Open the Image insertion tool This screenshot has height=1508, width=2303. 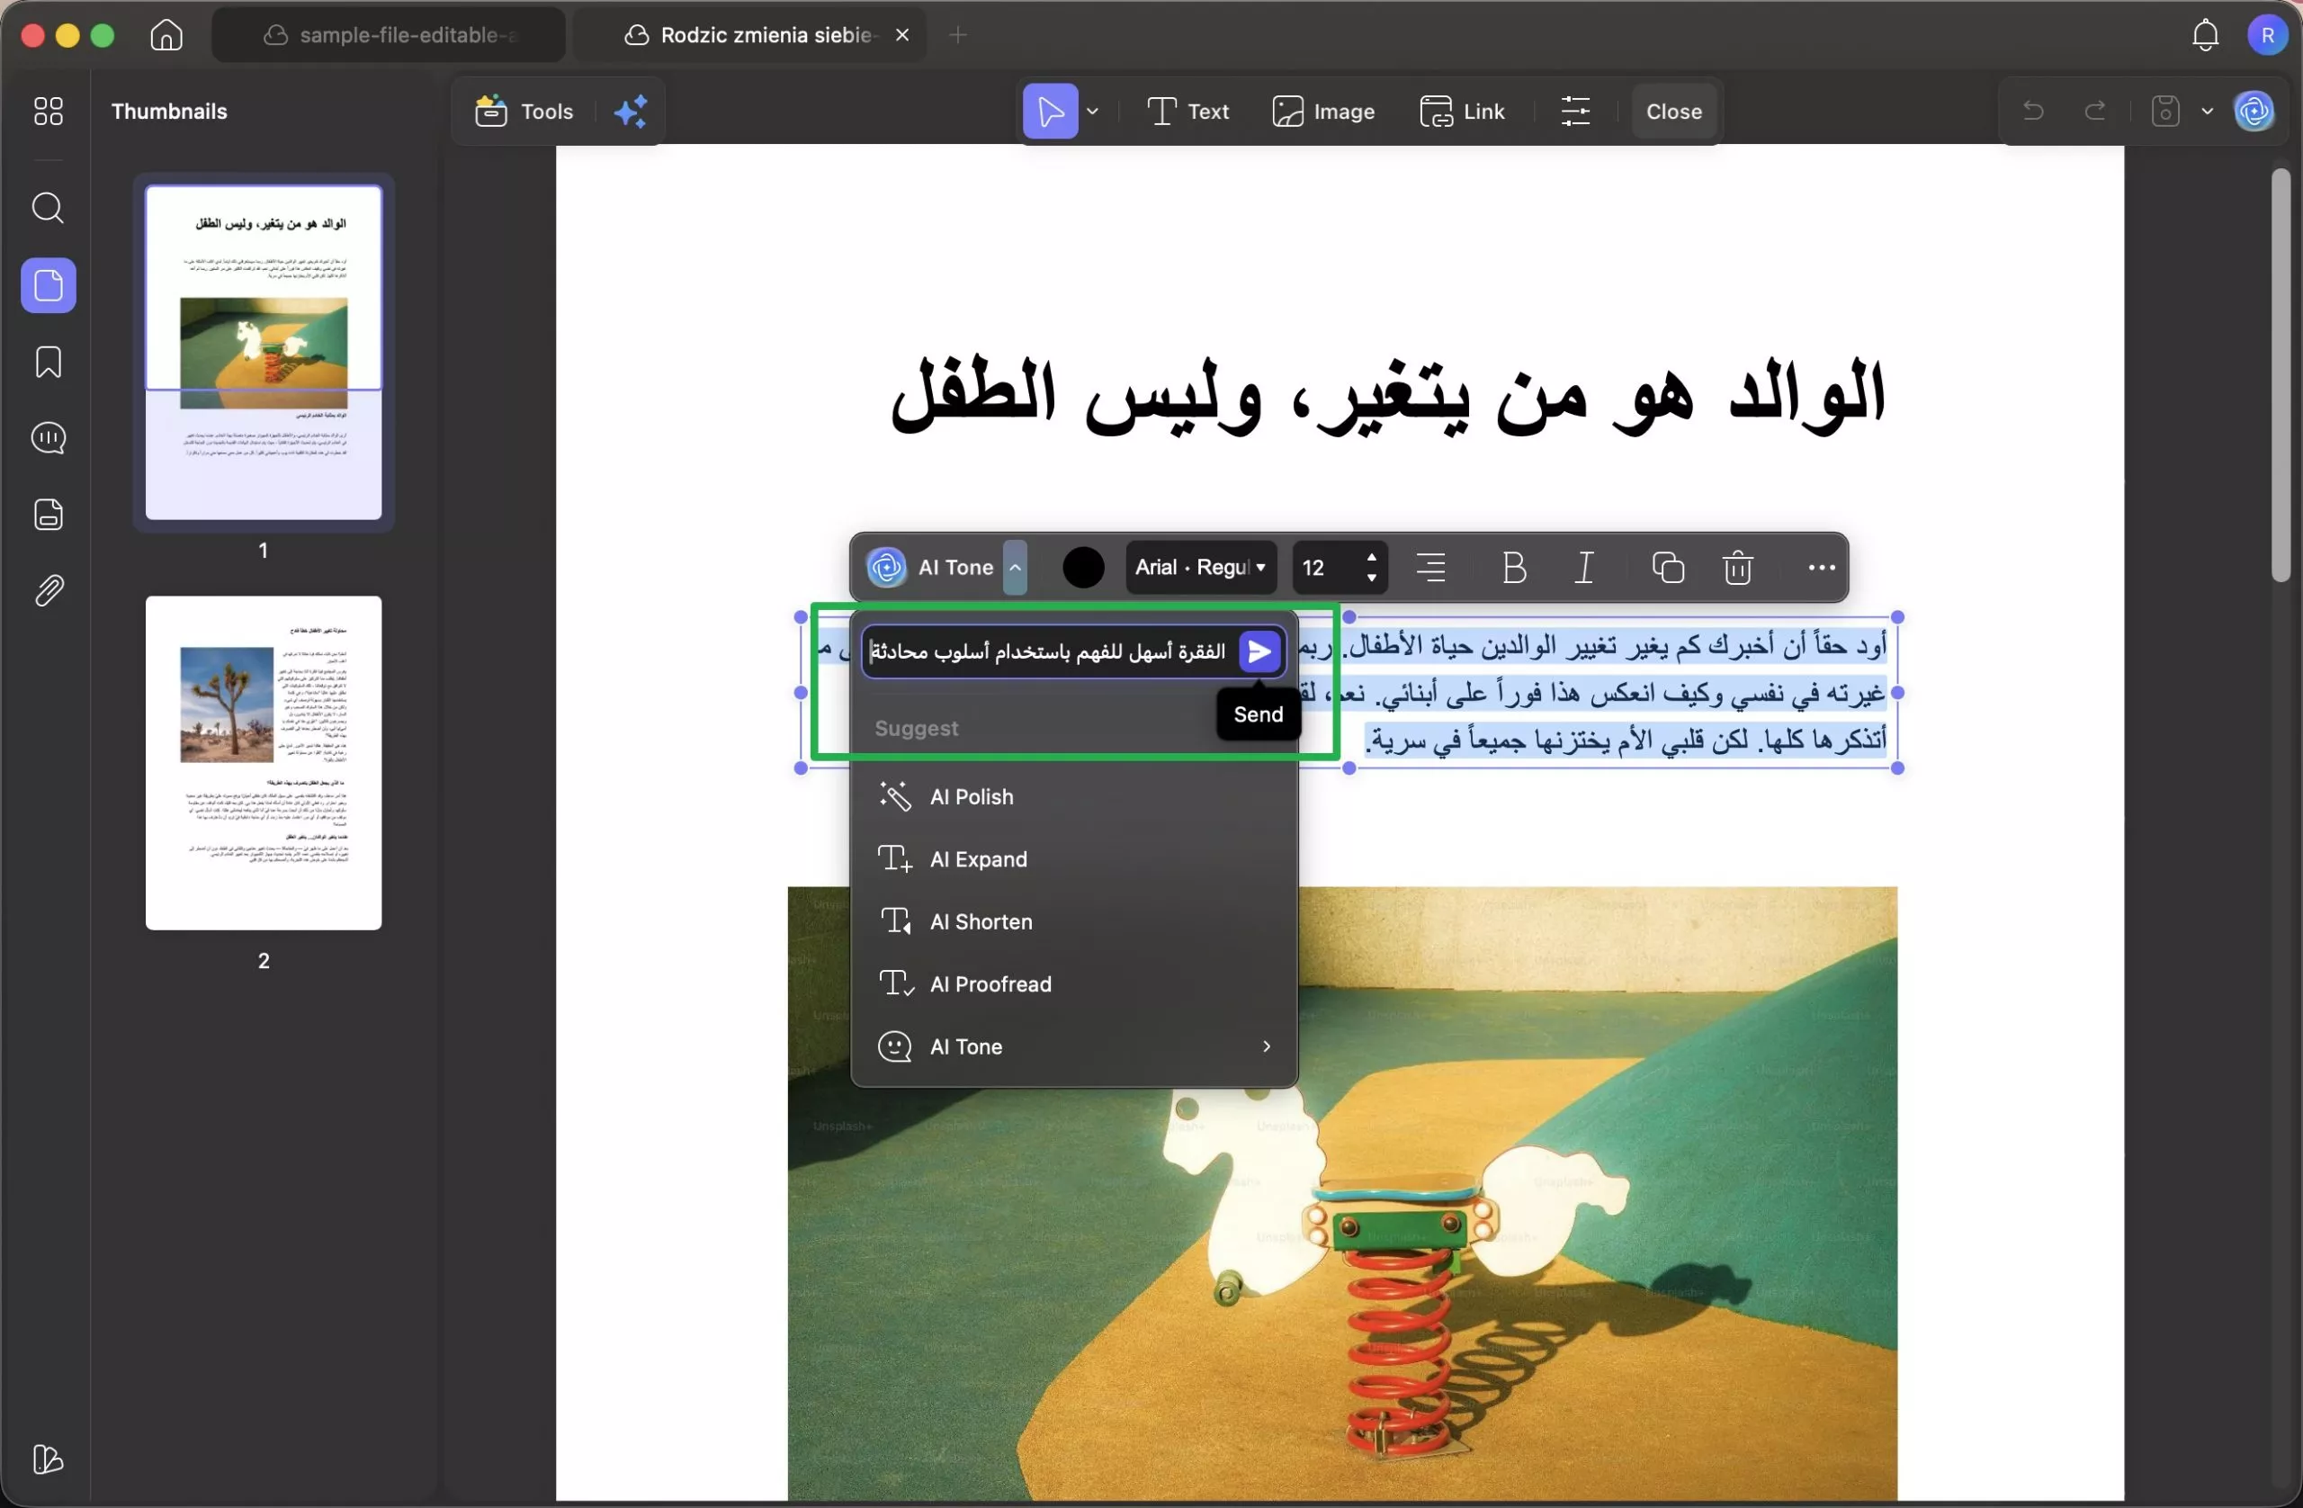tap(1325, 111)
